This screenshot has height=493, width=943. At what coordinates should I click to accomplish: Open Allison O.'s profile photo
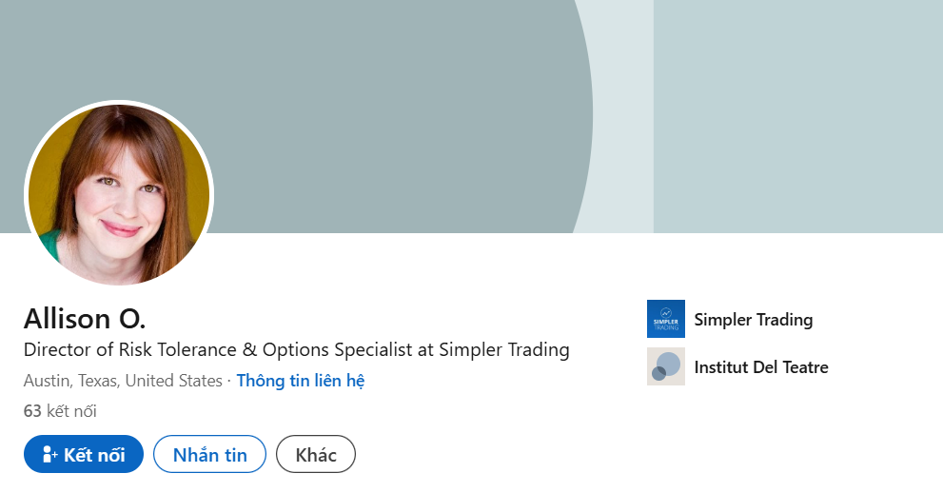[119, 193]
